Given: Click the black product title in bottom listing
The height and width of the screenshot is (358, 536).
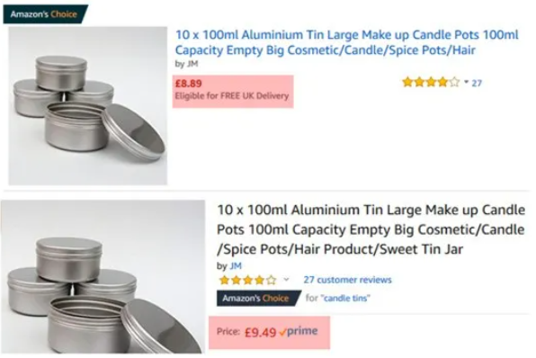Looking at the screenshot, I should click(x=371, y=229).
